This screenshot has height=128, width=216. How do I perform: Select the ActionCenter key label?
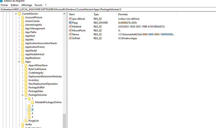tap(32, 21)
